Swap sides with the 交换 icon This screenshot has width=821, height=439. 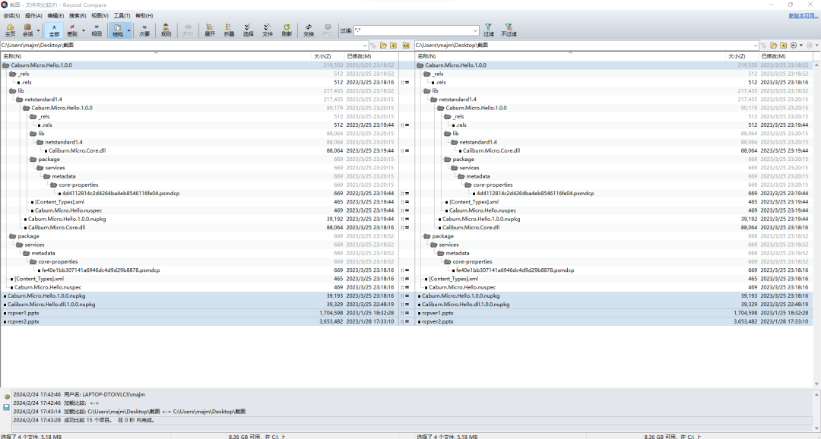309,30
